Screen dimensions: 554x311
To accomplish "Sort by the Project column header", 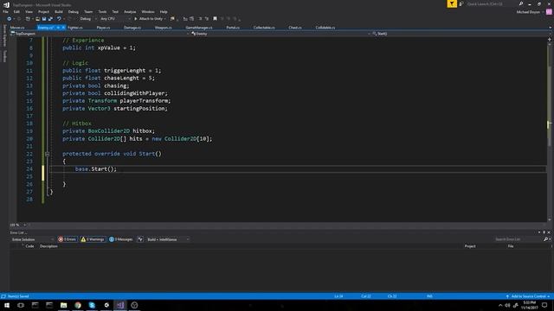I will point(470,246).
